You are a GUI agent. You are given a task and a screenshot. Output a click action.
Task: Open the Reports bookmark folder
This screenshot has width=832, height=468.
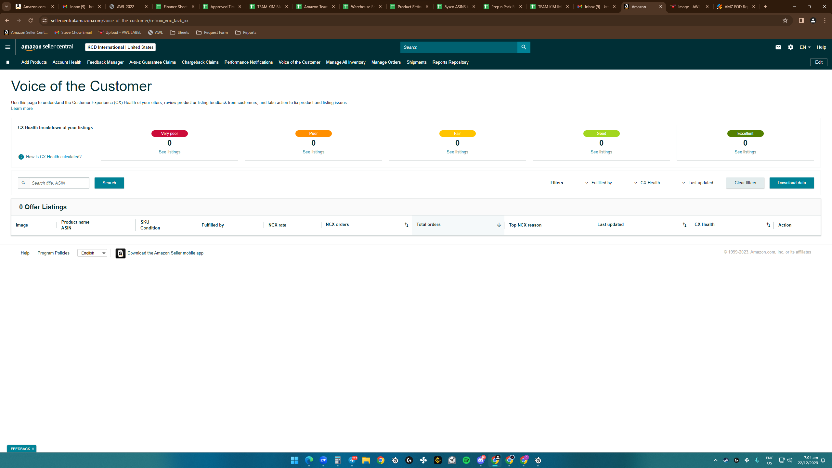(246, 32)
